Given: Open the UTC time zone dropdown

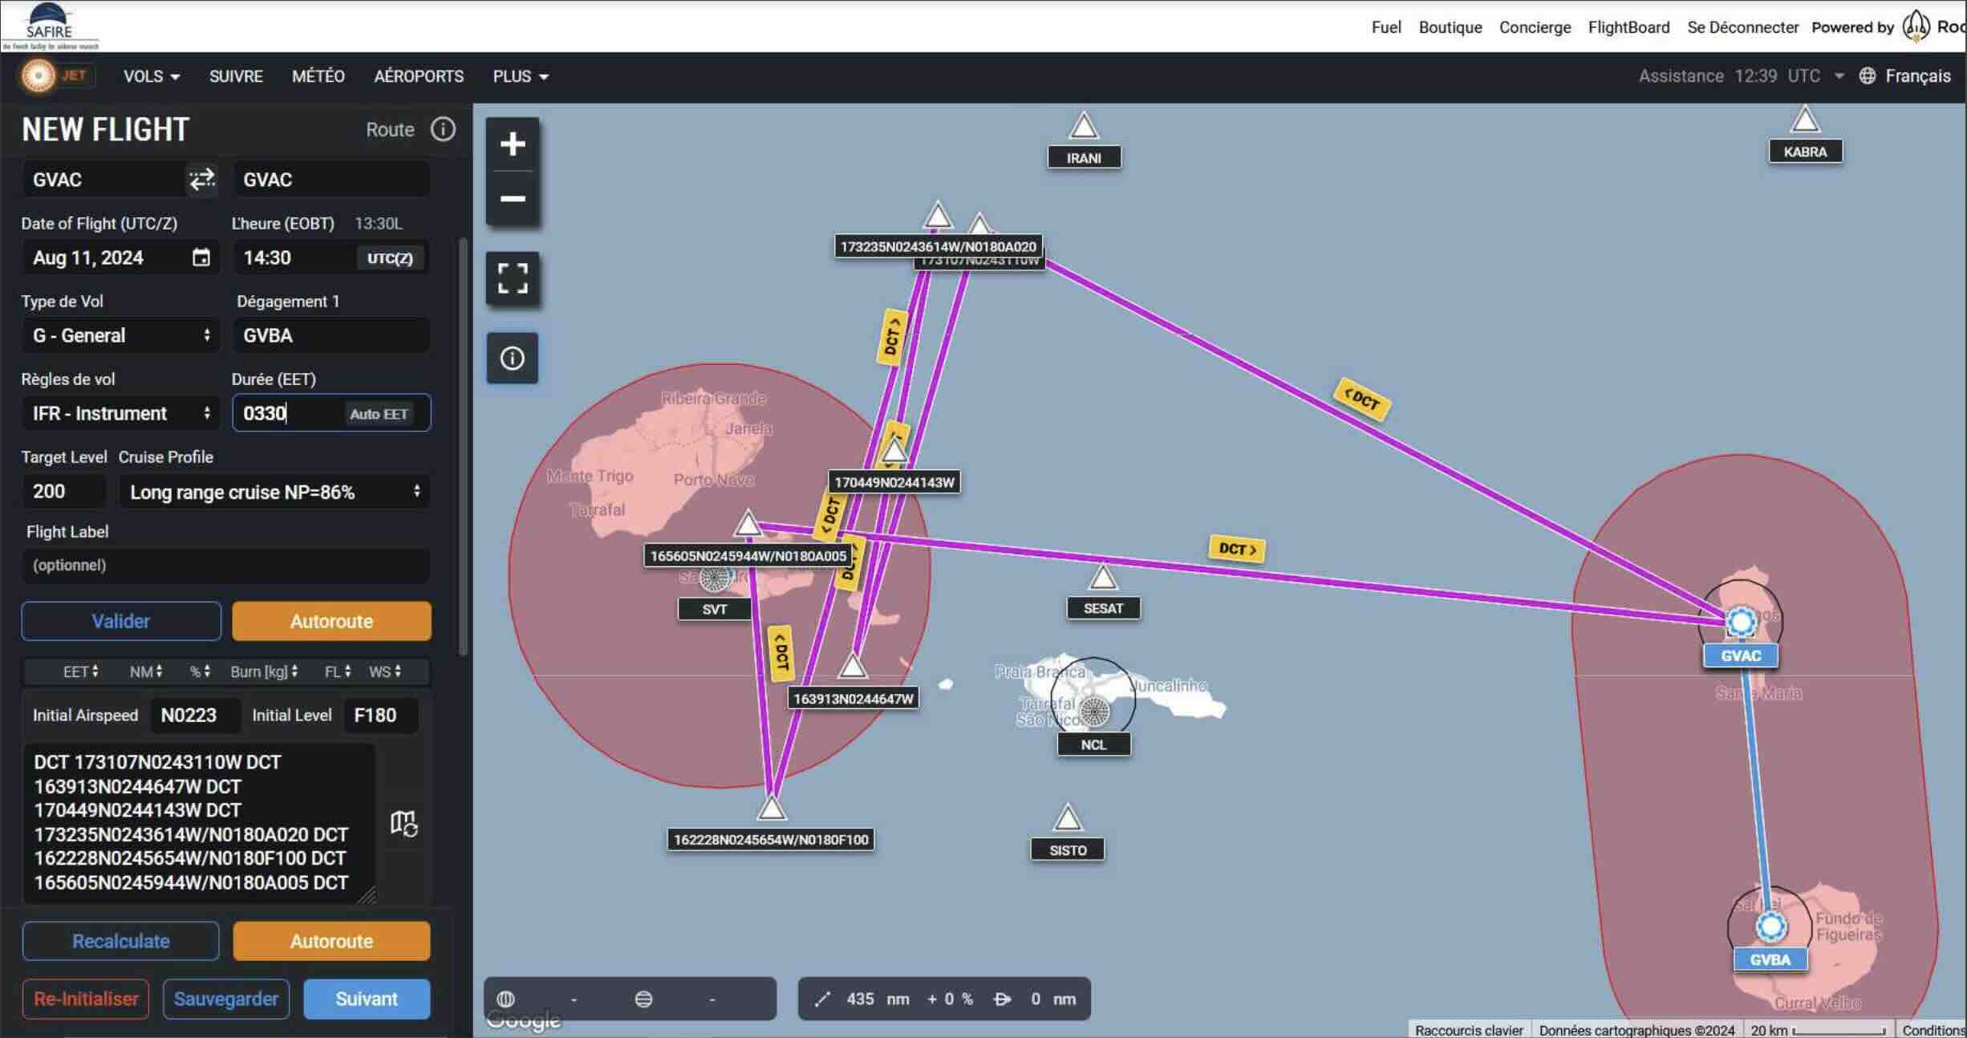Looking at the screenshot, I should pos(1839,75).
